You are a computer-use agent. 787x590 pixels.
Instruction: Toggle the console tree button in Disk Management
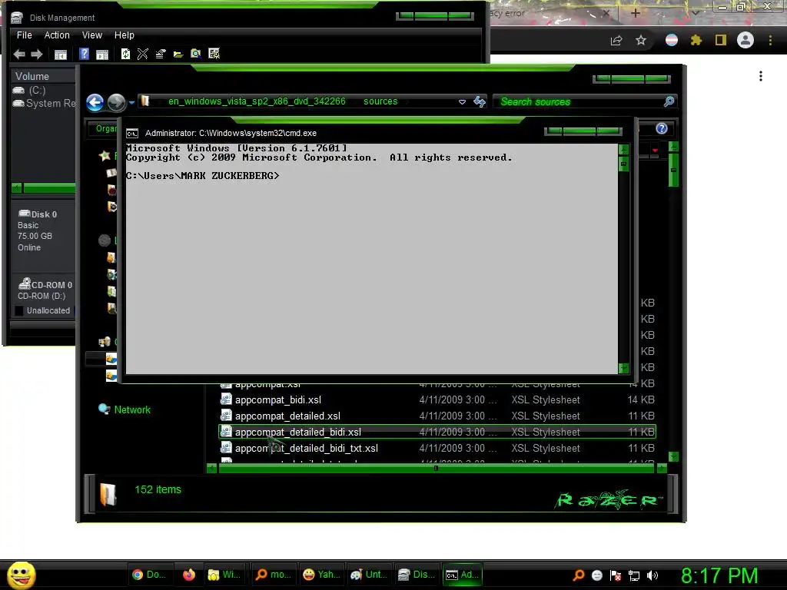click(60, 55)
